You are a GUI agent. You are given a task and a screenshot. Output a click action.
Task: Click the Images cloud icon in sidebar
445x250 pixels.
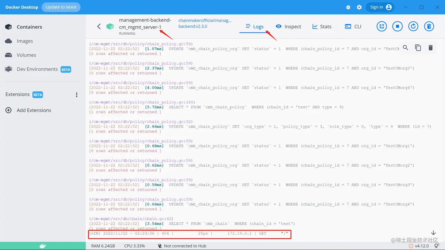tap(9, 41)
